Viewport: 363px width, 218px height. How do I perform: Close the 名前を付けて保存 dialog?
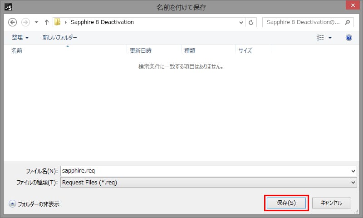[x=353, y=5]
